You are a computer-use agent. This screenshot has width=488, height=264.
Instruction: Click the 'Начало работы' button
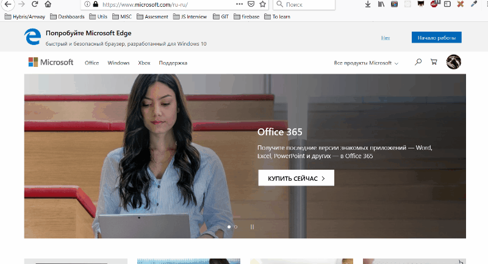(x=436, y=38)
